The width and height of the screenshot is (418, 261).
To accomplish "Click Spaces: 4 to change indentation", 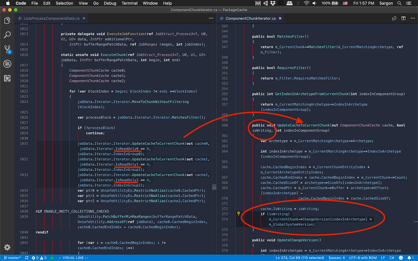I will pos(336,258).
